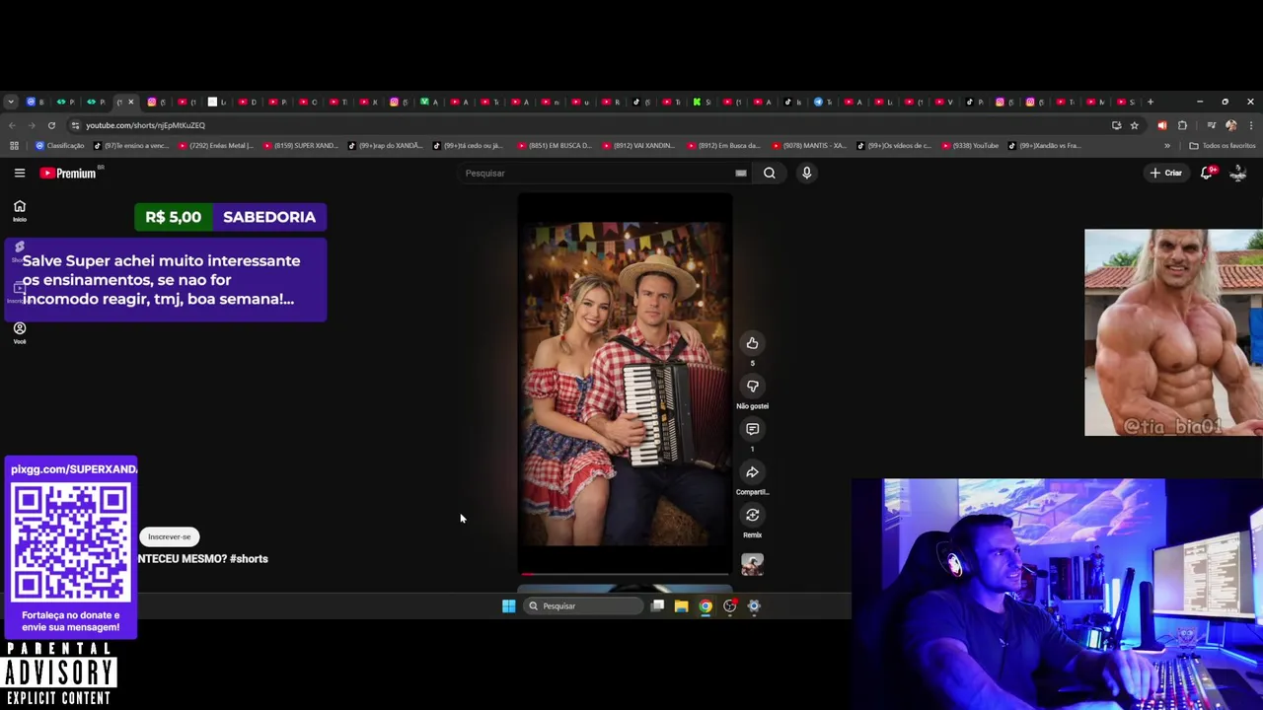Viewport: 1263px width, 710px height.
Task: Open the (9078) MANTIS - XA... bookmark
Action: [809, 146]
